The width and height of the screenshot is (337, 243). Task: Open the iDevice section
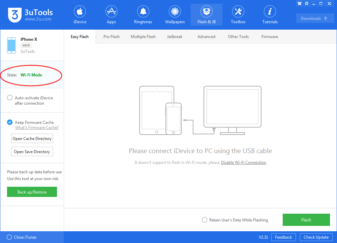pyautogui.click(x=80, y=15)
